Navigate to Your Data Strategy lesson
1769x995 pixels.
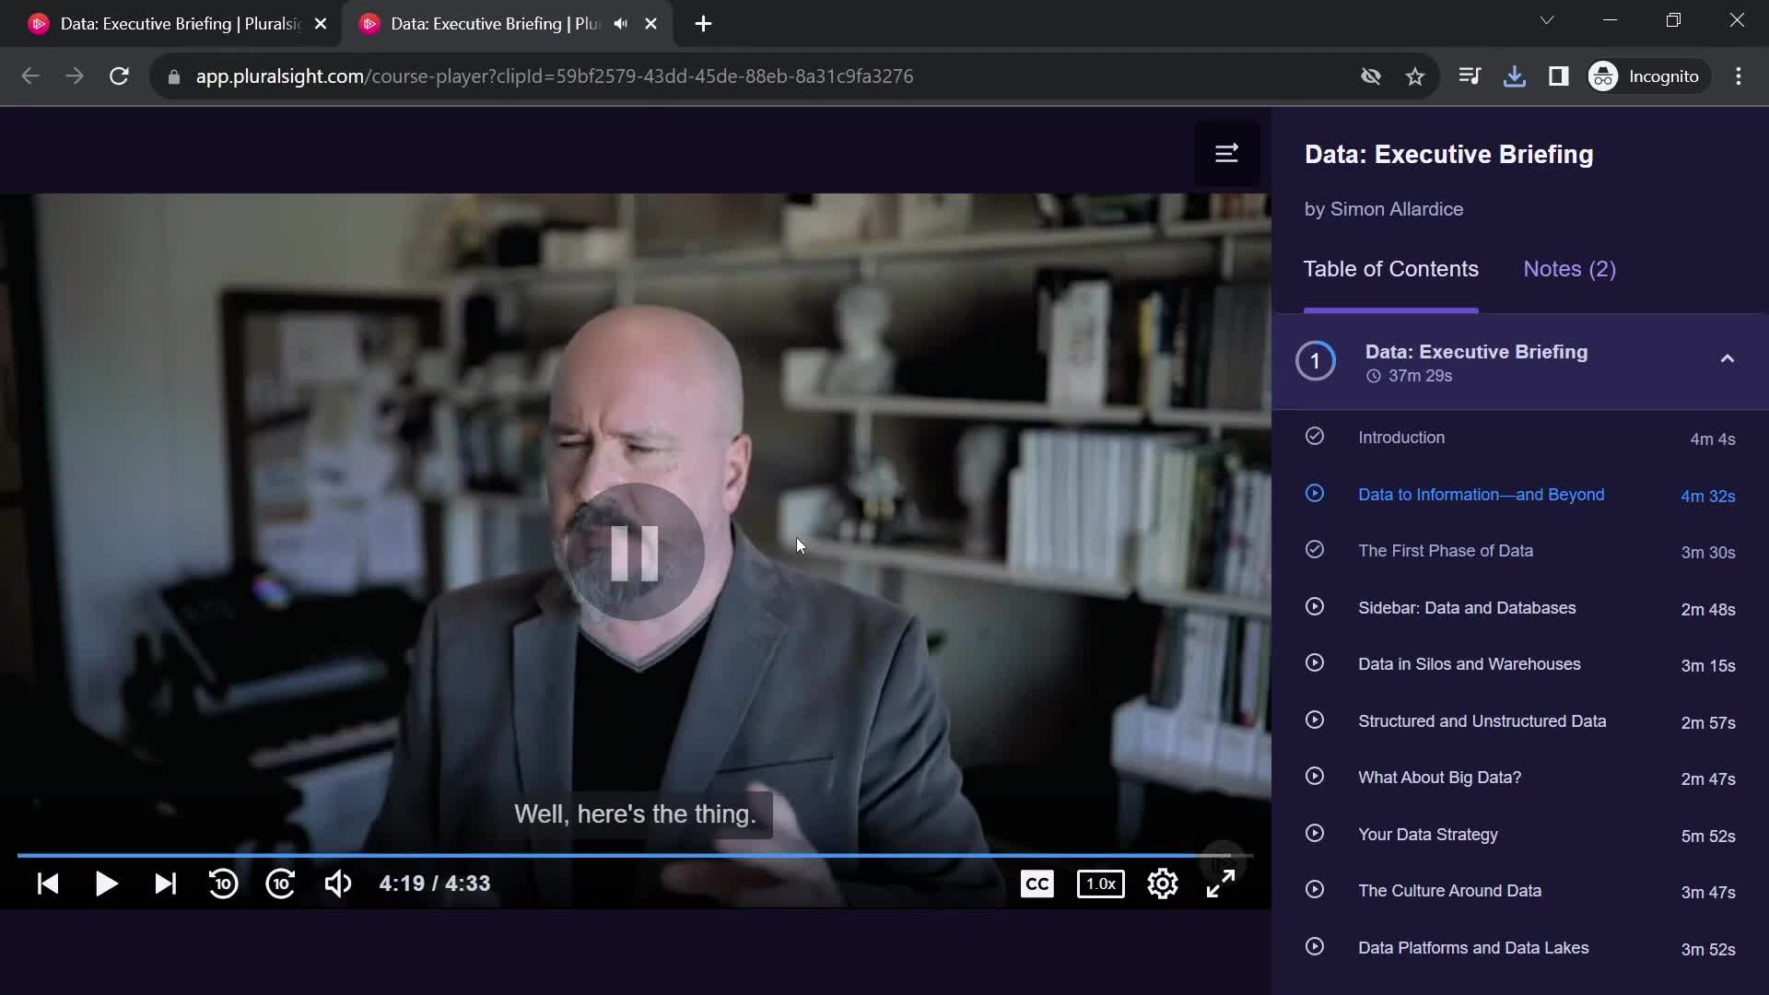(1427, 835)
